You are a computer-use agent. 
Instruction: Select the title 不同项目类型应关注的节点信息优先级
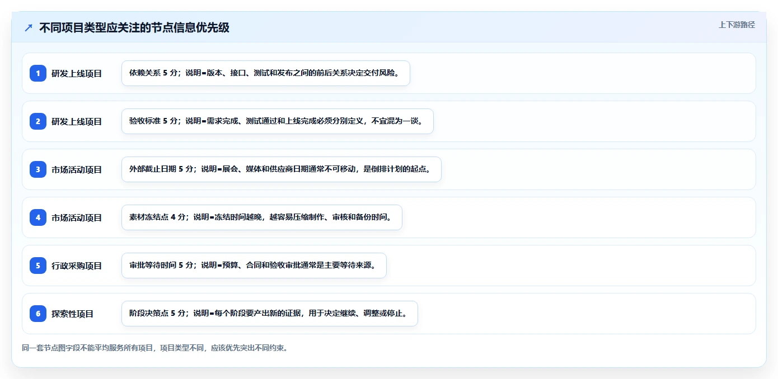pyautogui.click(x=134, y=27)
